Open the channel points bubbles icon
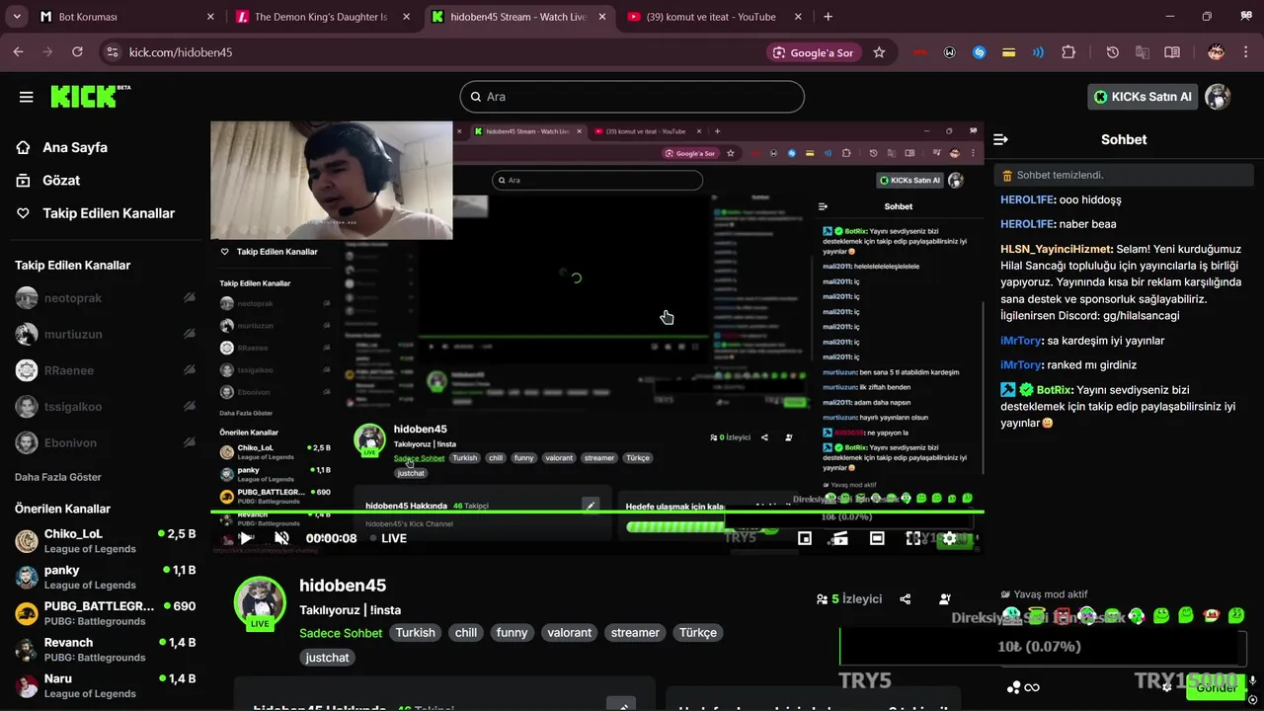This screenshot has height=711, width=1264. [x=1013, y=687]
